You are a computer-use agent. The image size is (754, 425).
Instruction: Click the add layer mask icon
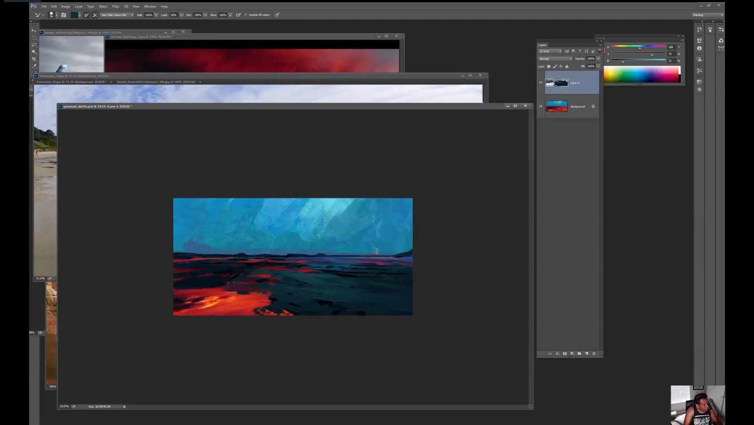[x=565, y=354]
